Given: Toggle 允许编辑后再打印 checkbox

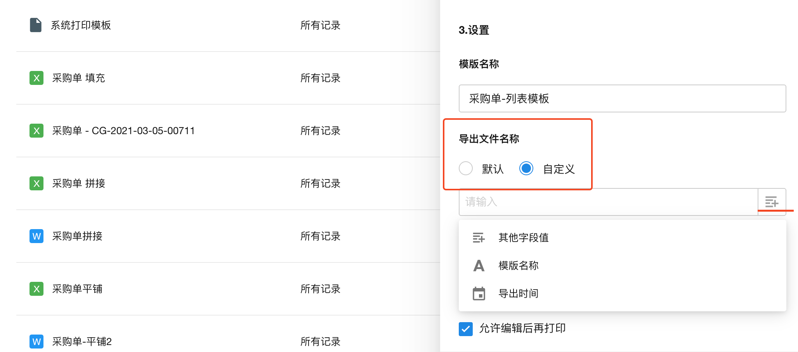Looking at the screenshot, I should pos(466,329).
